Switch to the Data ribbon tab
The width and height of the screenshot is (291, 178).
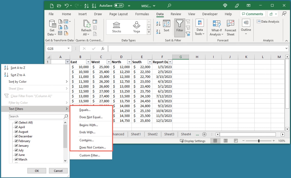pos(160,14)
